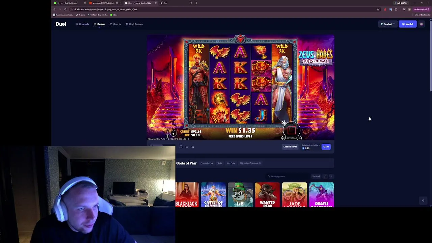Open the Wanted Dead game thumbnail
Image resolution: width=432 pixels, height=243 pixels.
(x=267, y=195)
